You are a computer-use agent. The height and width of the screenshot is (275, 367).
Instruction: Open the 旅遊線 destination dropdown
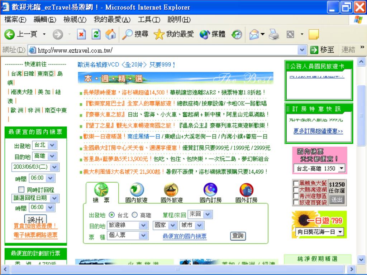click(128, 226)
